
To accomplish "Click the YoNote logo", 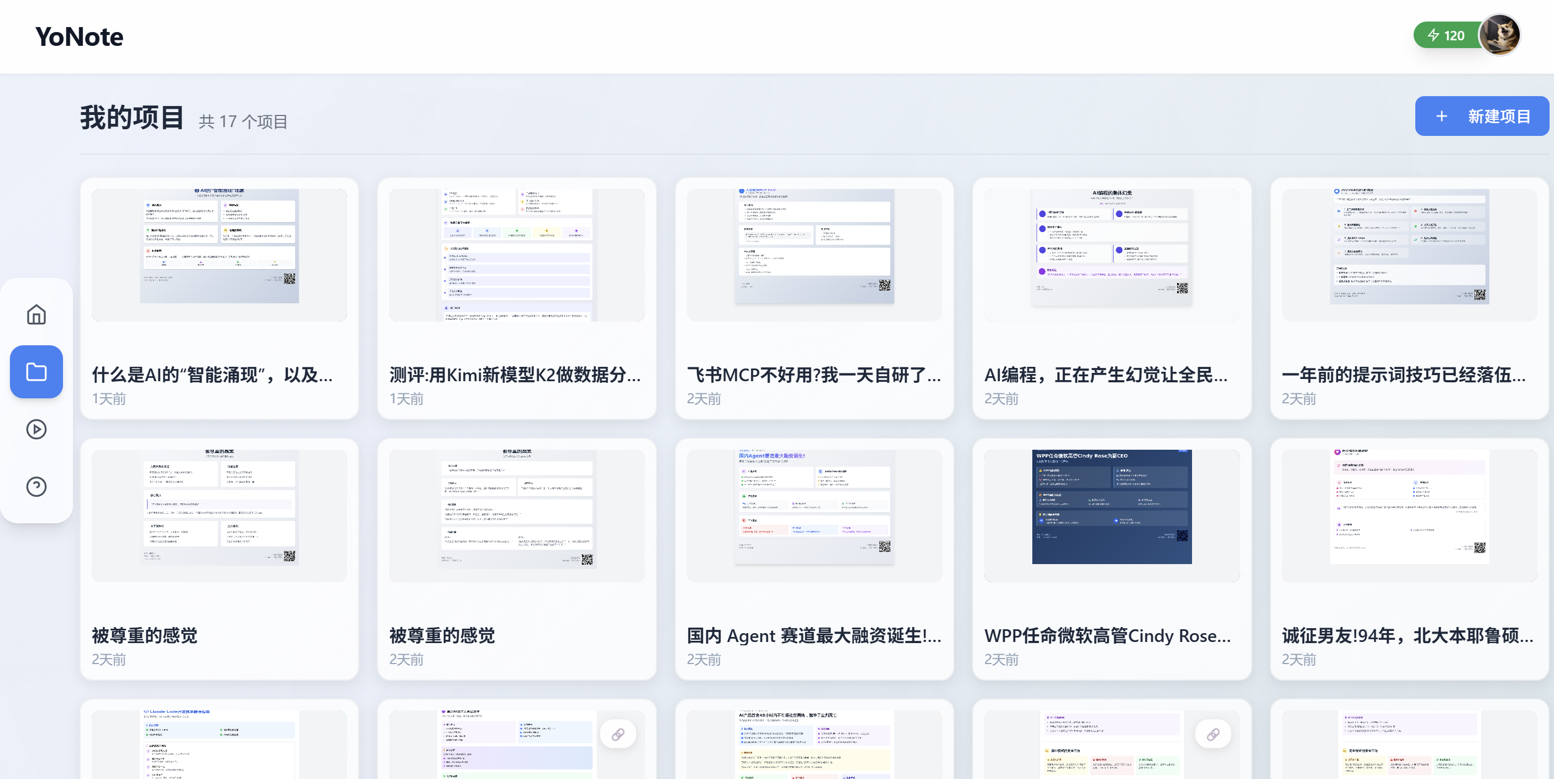I will (x=79, y=37).
